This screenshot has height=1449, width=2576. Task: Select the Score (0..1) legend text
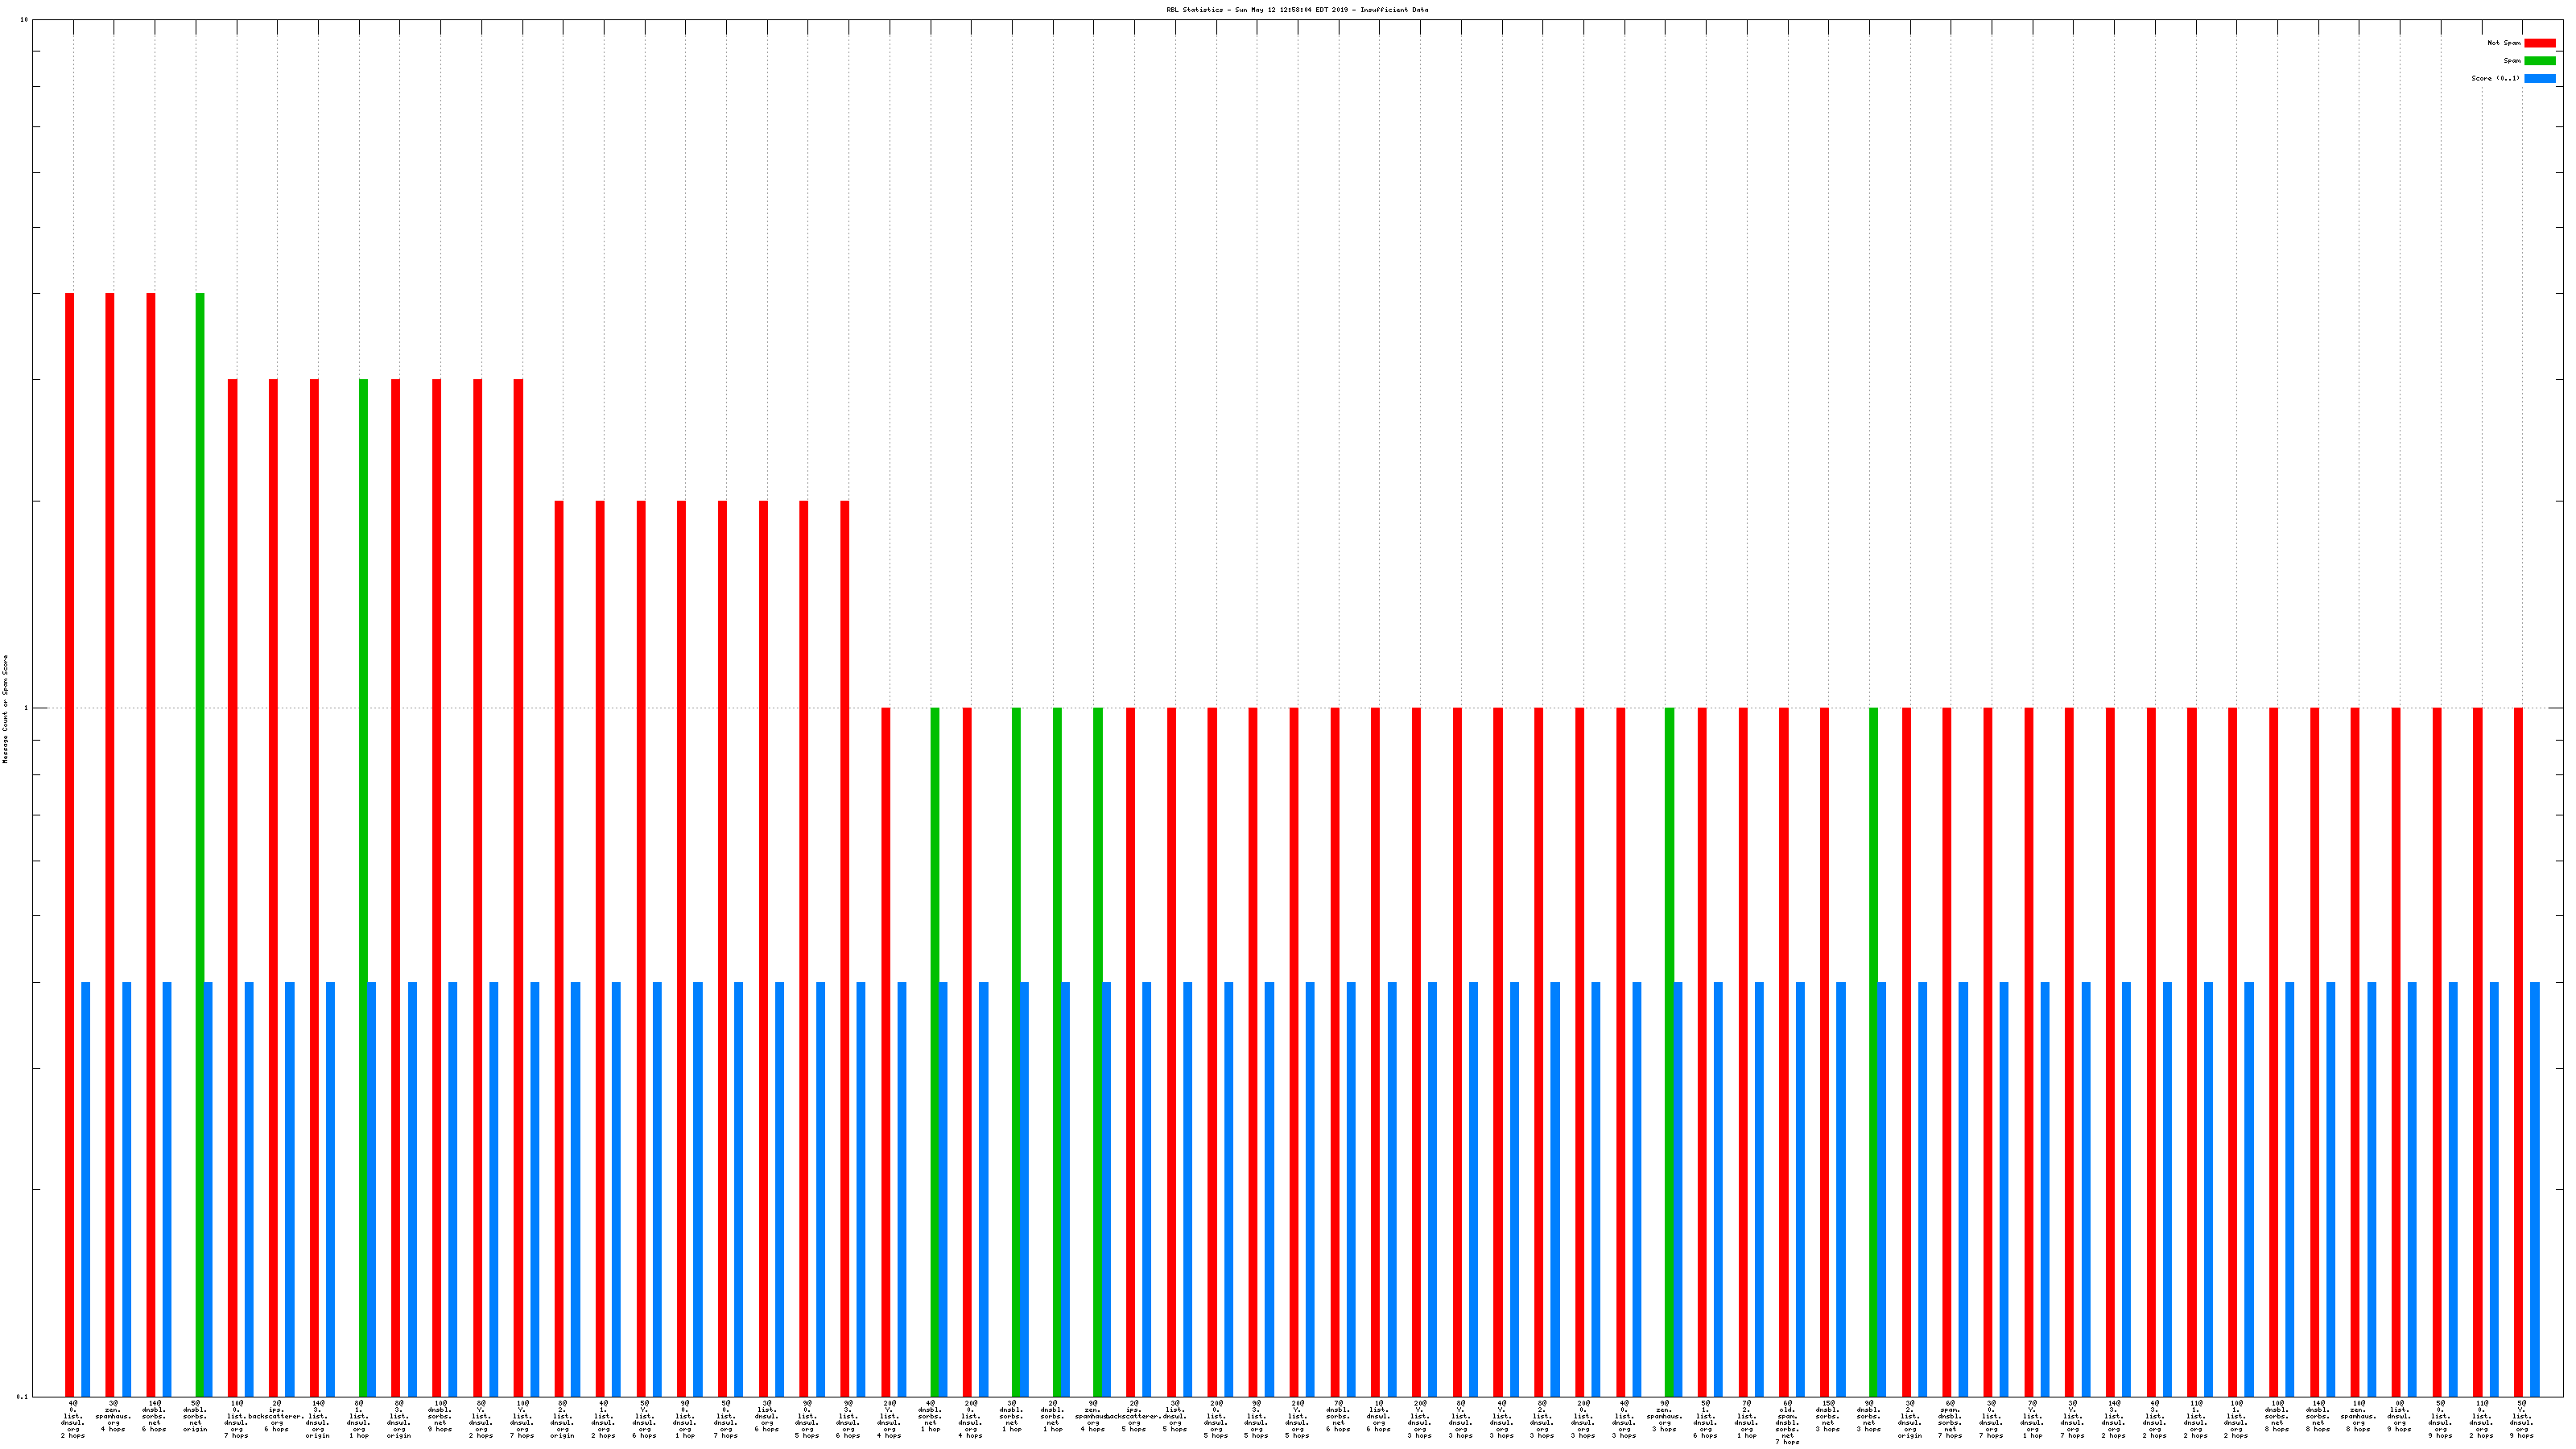click(2495, 78)
